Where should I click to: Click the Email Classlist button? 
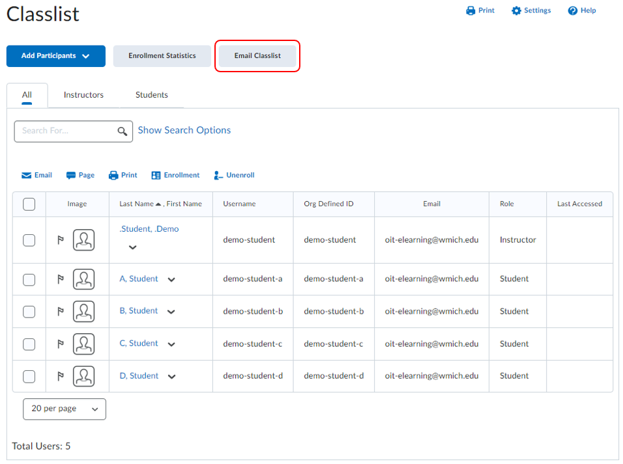coord(257,56)
